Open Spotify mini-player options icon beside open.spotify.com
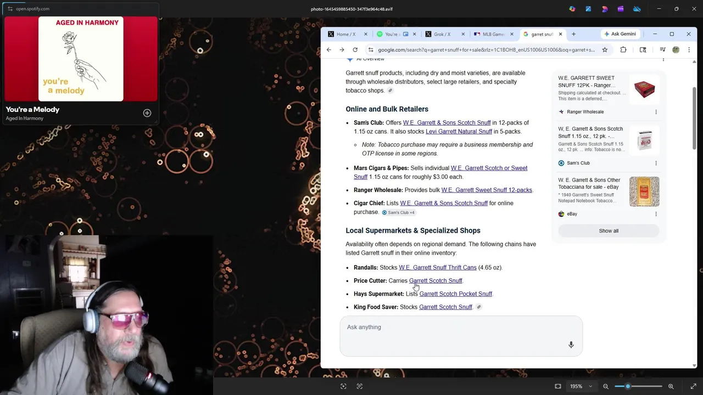 click(x=10, y=9)
